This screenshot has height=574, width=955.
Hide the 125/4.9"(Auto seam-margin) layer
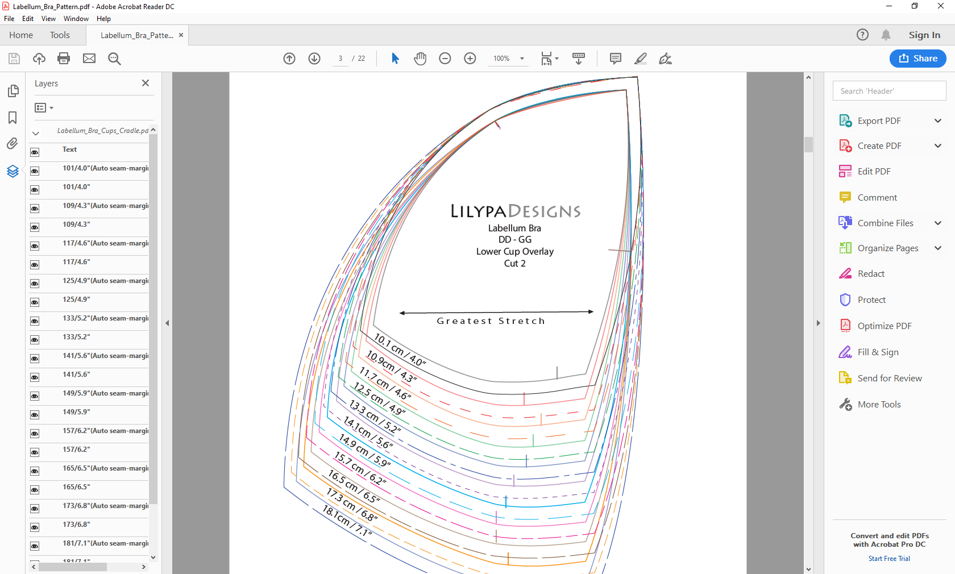(x=35, y=284)
